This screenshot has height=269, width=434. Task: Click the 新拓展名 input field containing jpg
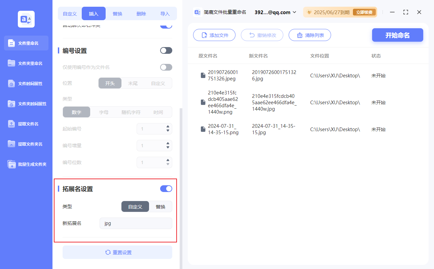click(x=136, y=223)
